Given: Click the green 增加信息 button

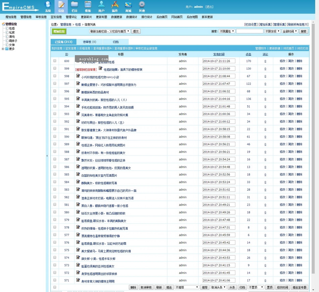Looking at the screenshot, I should tap(59, 31).
